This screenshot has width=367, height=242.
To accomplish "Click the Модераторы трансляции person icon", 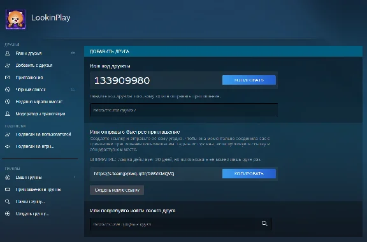I will tap(8, 114).
